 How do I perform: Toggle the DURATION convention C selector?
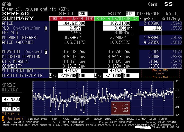point(46,52)
